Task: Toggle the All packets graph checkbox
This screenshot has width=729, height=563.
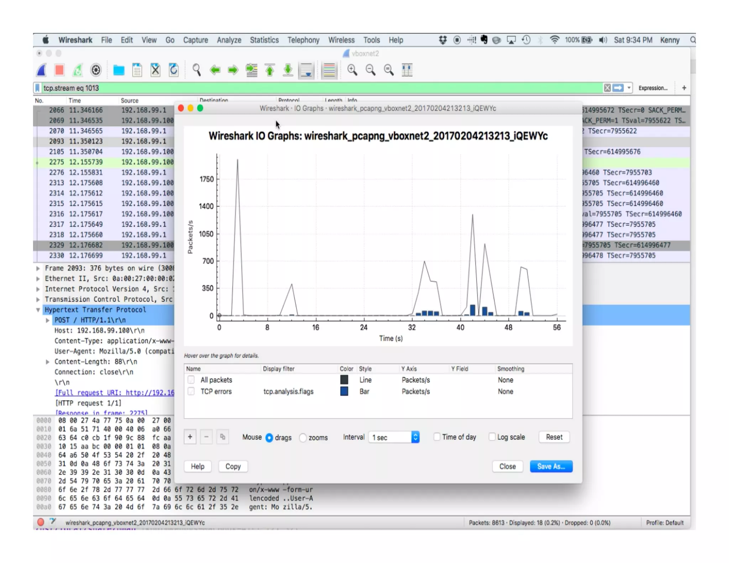Action: point(191,380)
